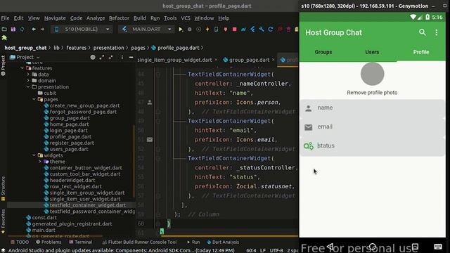Click the attach device phone icon
The width and height of the screenshot is (450, 253).
point(217,30)
